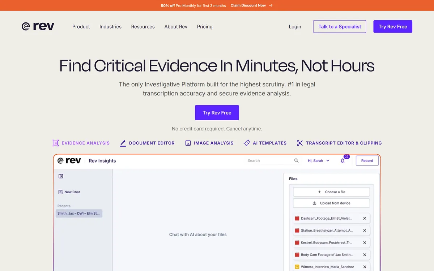Click the Search field in Rev Insights
This screenshot has width=434, height=271.
pyautogui.click(x=273, y=161)
